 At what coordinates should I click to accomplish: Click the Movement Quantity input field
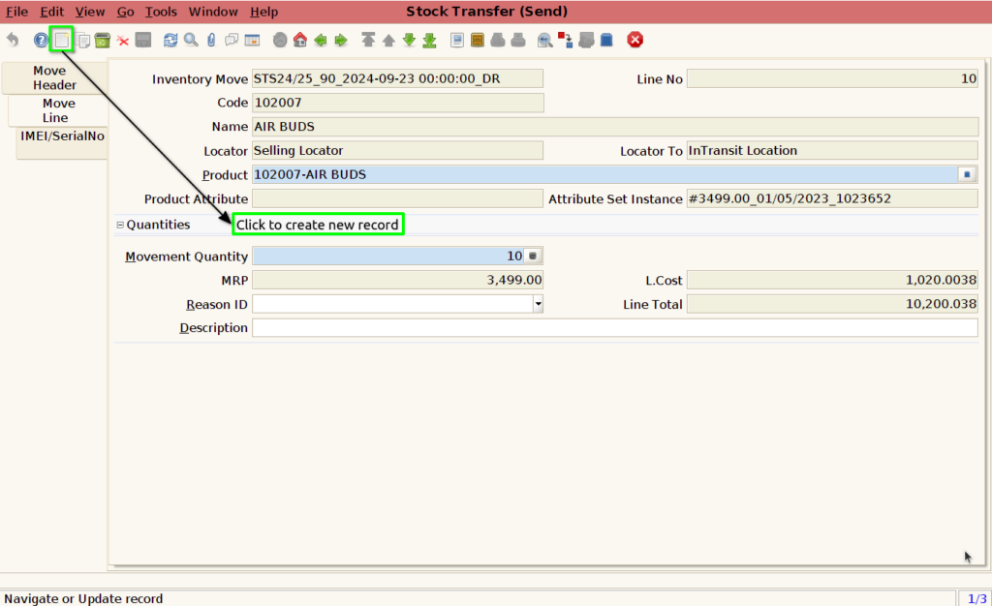pos(388,256)
